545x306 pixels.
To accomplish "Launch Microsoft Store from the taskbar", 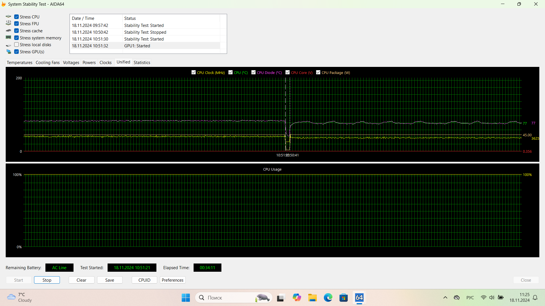I will [343, 298].
